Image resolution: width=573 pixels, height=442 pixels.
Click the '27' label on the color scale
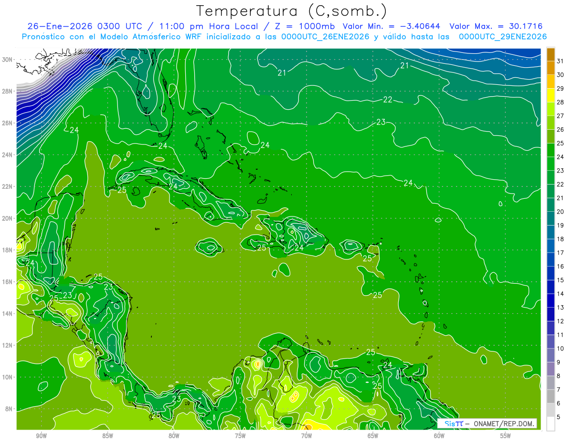[561, 116]
